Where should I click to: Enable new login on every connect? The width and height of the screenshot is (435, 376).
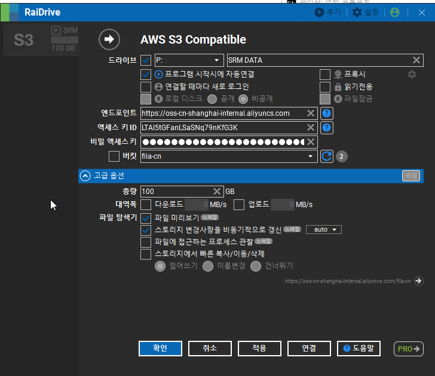(x=146, y=87)
